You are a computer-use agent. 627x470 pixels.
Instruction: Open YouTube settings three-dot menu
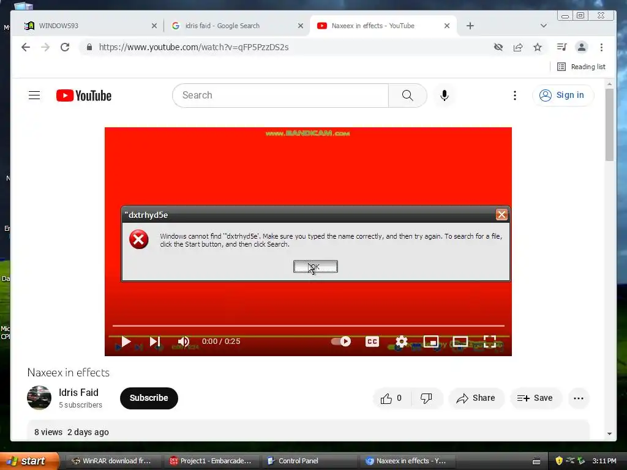(514, 95)
